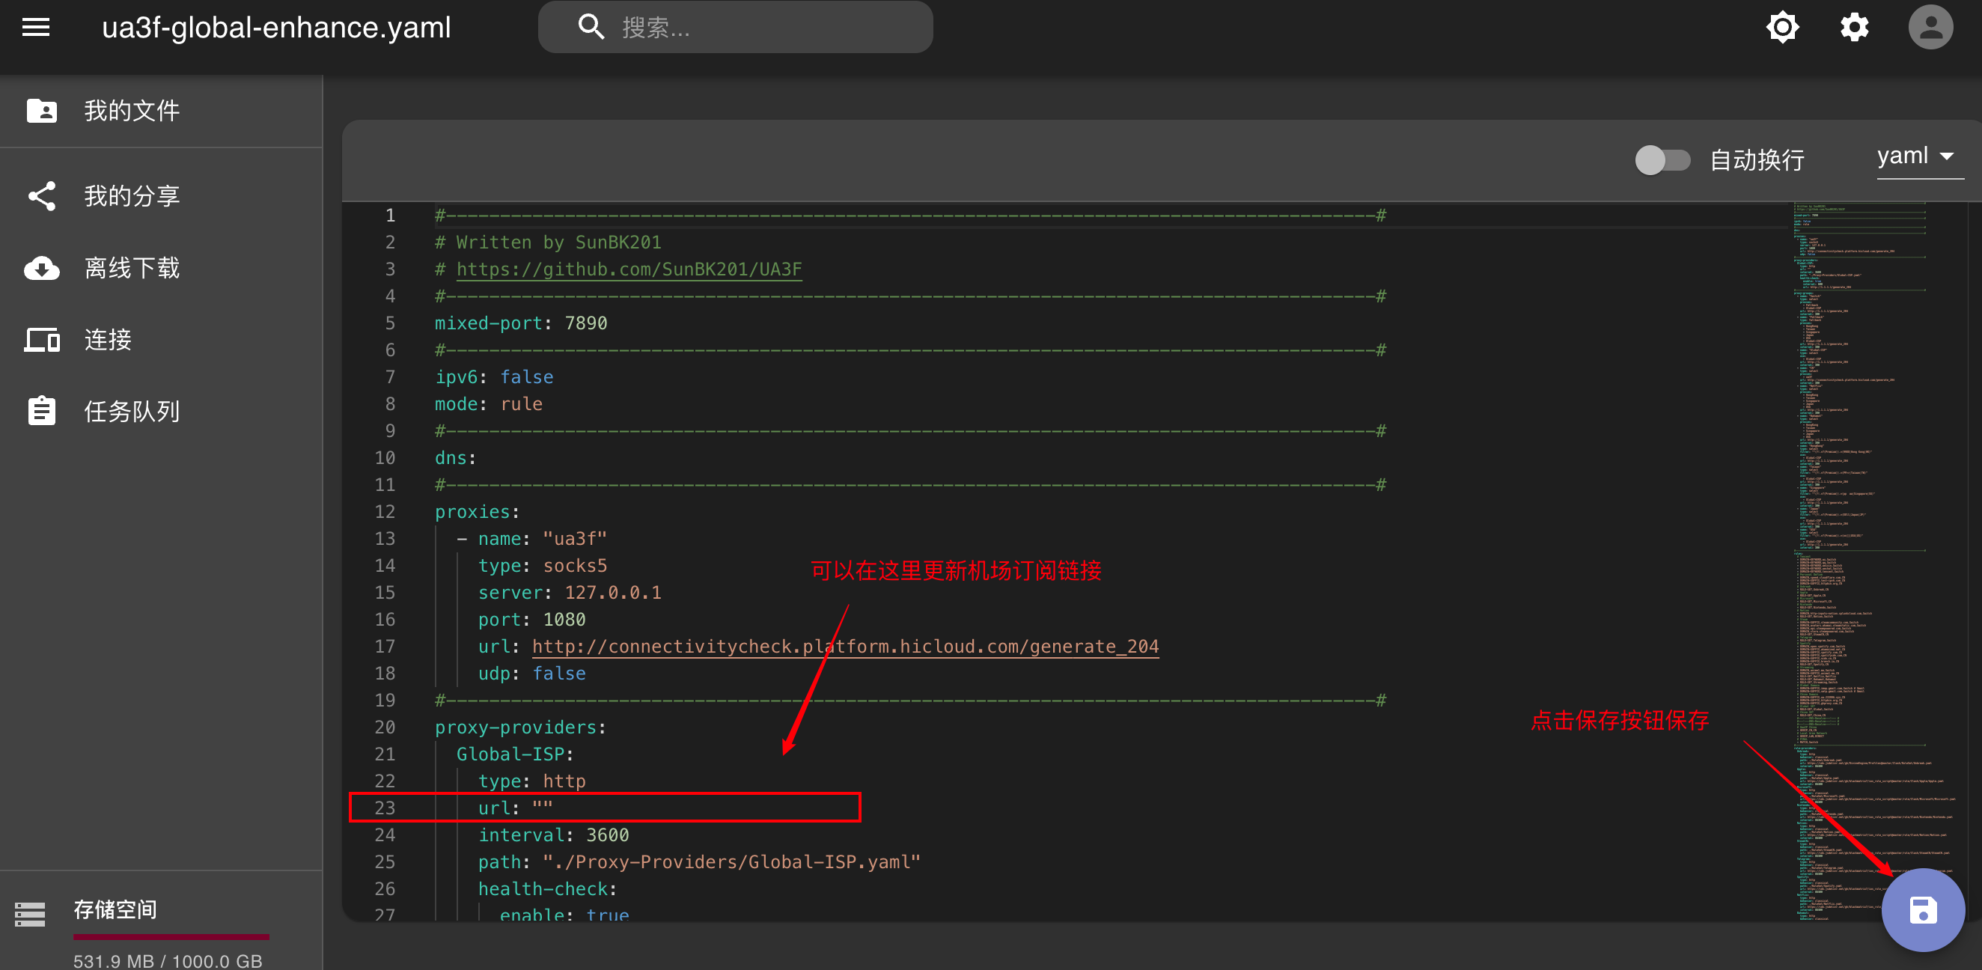Toggle the 自动换行 word wrap switch

1662,160
